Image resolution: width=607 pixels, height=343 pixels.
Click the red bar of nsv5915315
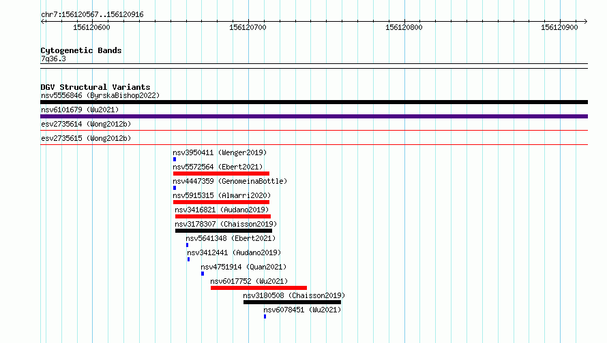tap(221, 202)
